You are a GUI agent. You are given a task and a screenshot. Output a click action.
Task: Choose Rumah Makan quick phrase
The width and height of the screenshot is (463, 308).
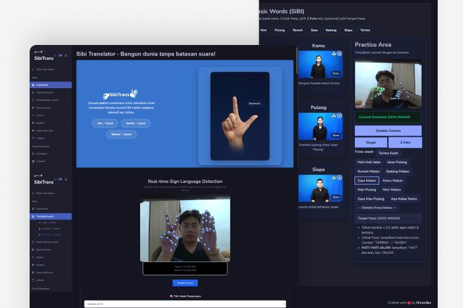click(x=368, y=171)
